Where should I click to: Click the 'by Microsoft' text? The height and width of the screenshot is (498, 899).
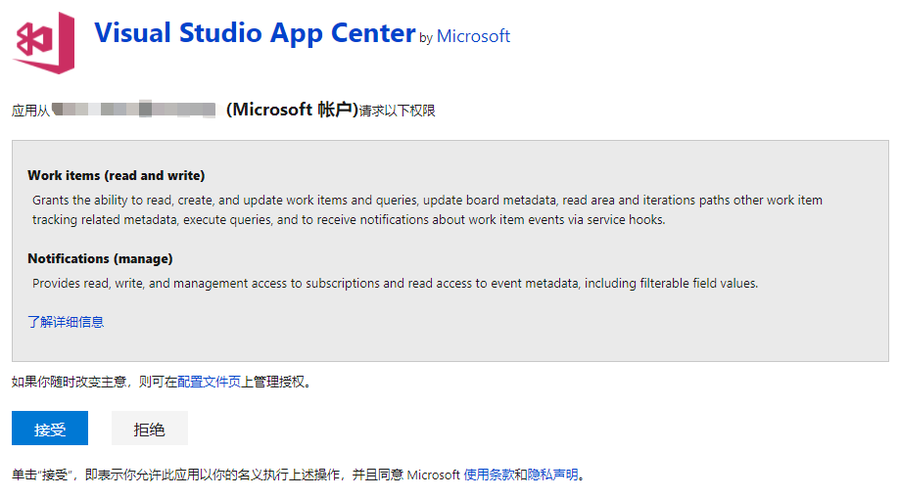tap(464, 36)
